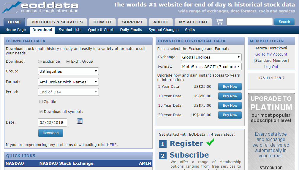Open Symbol Lists submenu item
The height and width of the screenshot is (170, 299).
tap(70, 30)
